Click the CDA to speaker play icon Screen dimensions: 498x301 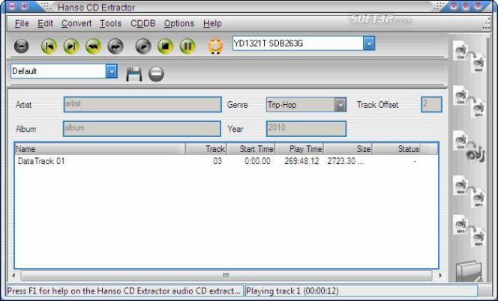(469, 148)
